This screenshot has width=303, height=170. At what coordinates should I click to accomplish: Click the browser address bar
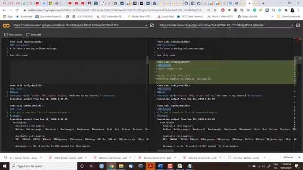(x=116, y=10)
